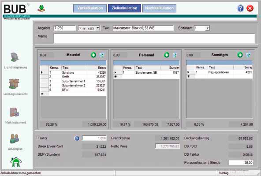The height and width of the screenshot is (176, 261).
Task: Go to home via green house icon
Action: [x=16, y=162]
